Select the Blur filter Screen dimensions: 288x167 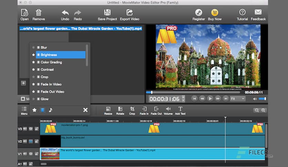pos(61,48)
